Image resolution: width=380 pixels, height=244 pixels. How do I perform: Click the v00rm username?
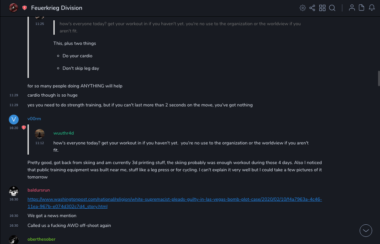click(x=34, y=119)
